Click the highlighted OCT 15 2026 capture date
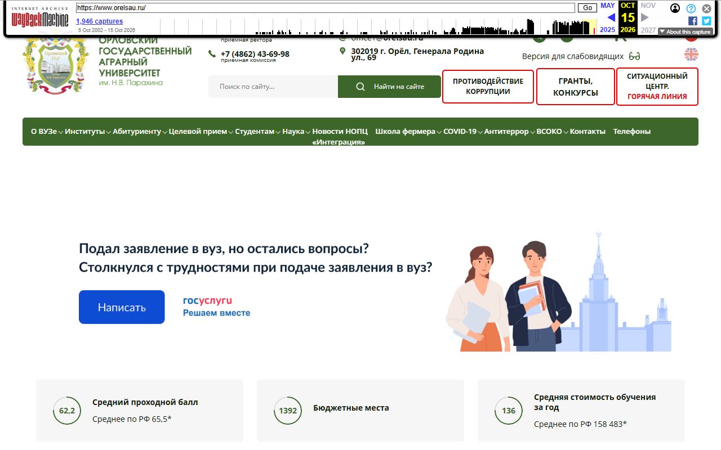 pos(628,17)
